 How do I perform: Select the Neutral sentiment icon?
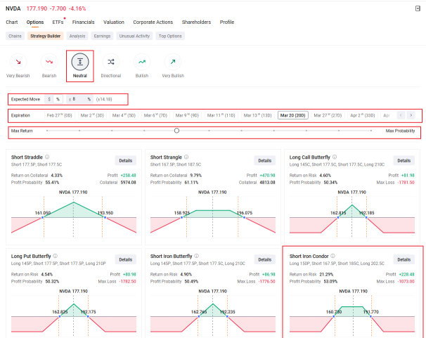(80, 62)
